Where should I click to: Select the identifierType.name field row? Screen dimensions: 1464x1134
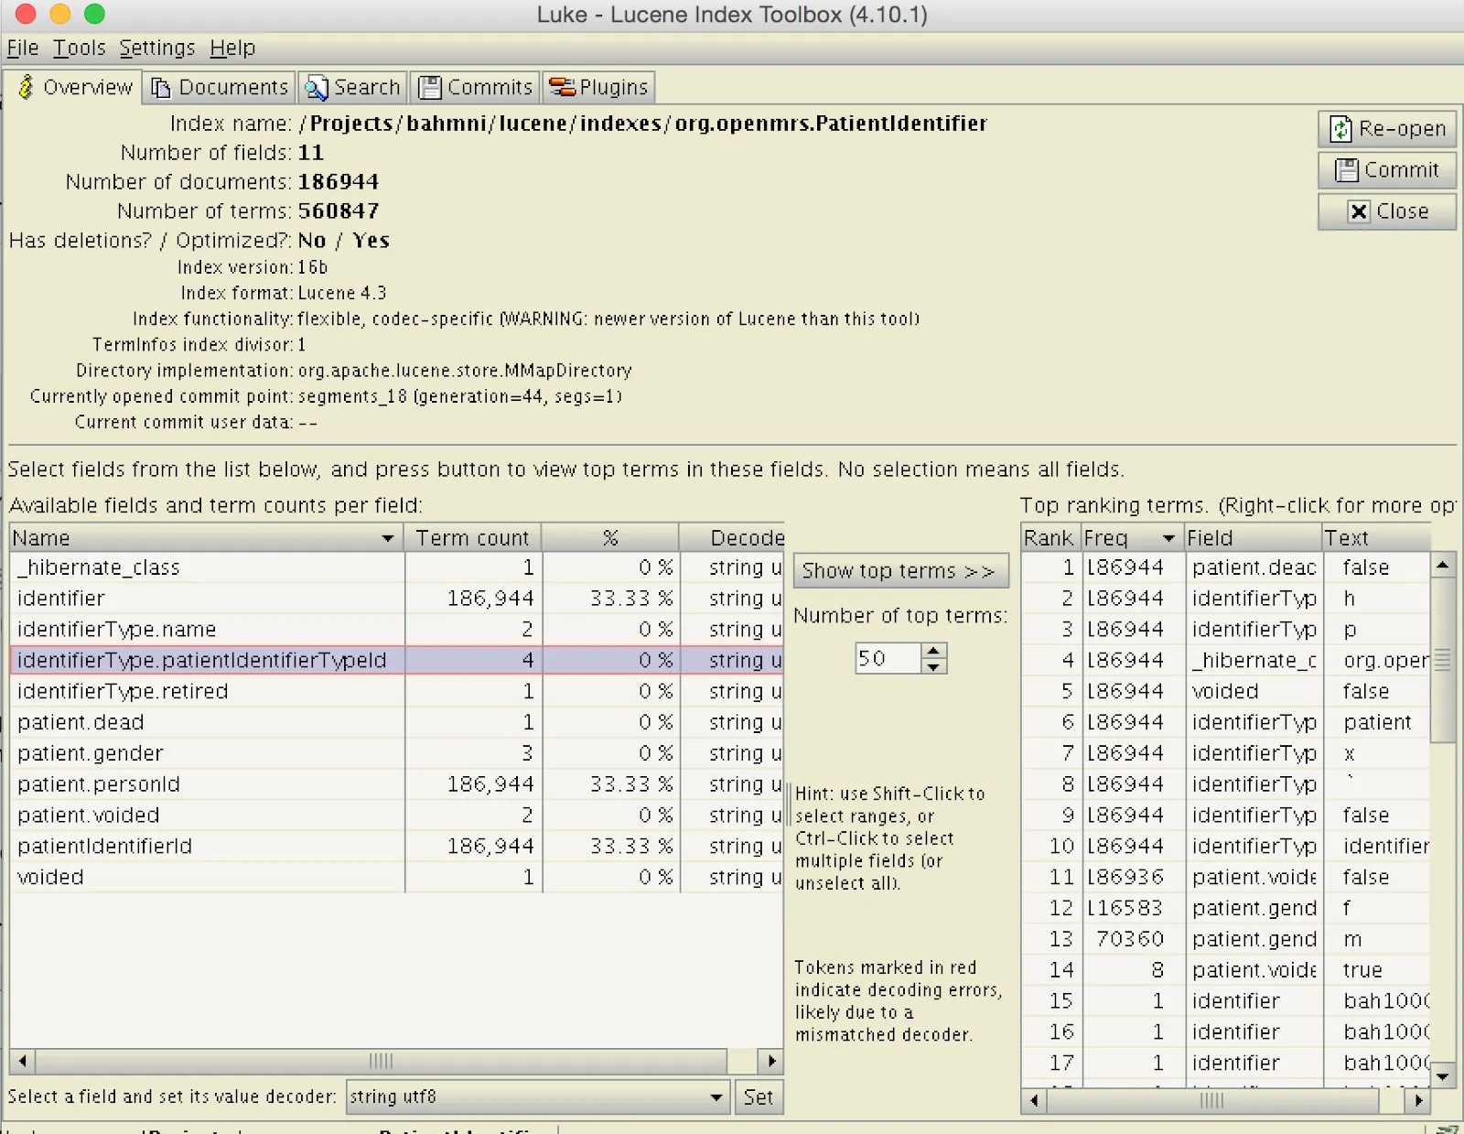(x=396, y=630)
